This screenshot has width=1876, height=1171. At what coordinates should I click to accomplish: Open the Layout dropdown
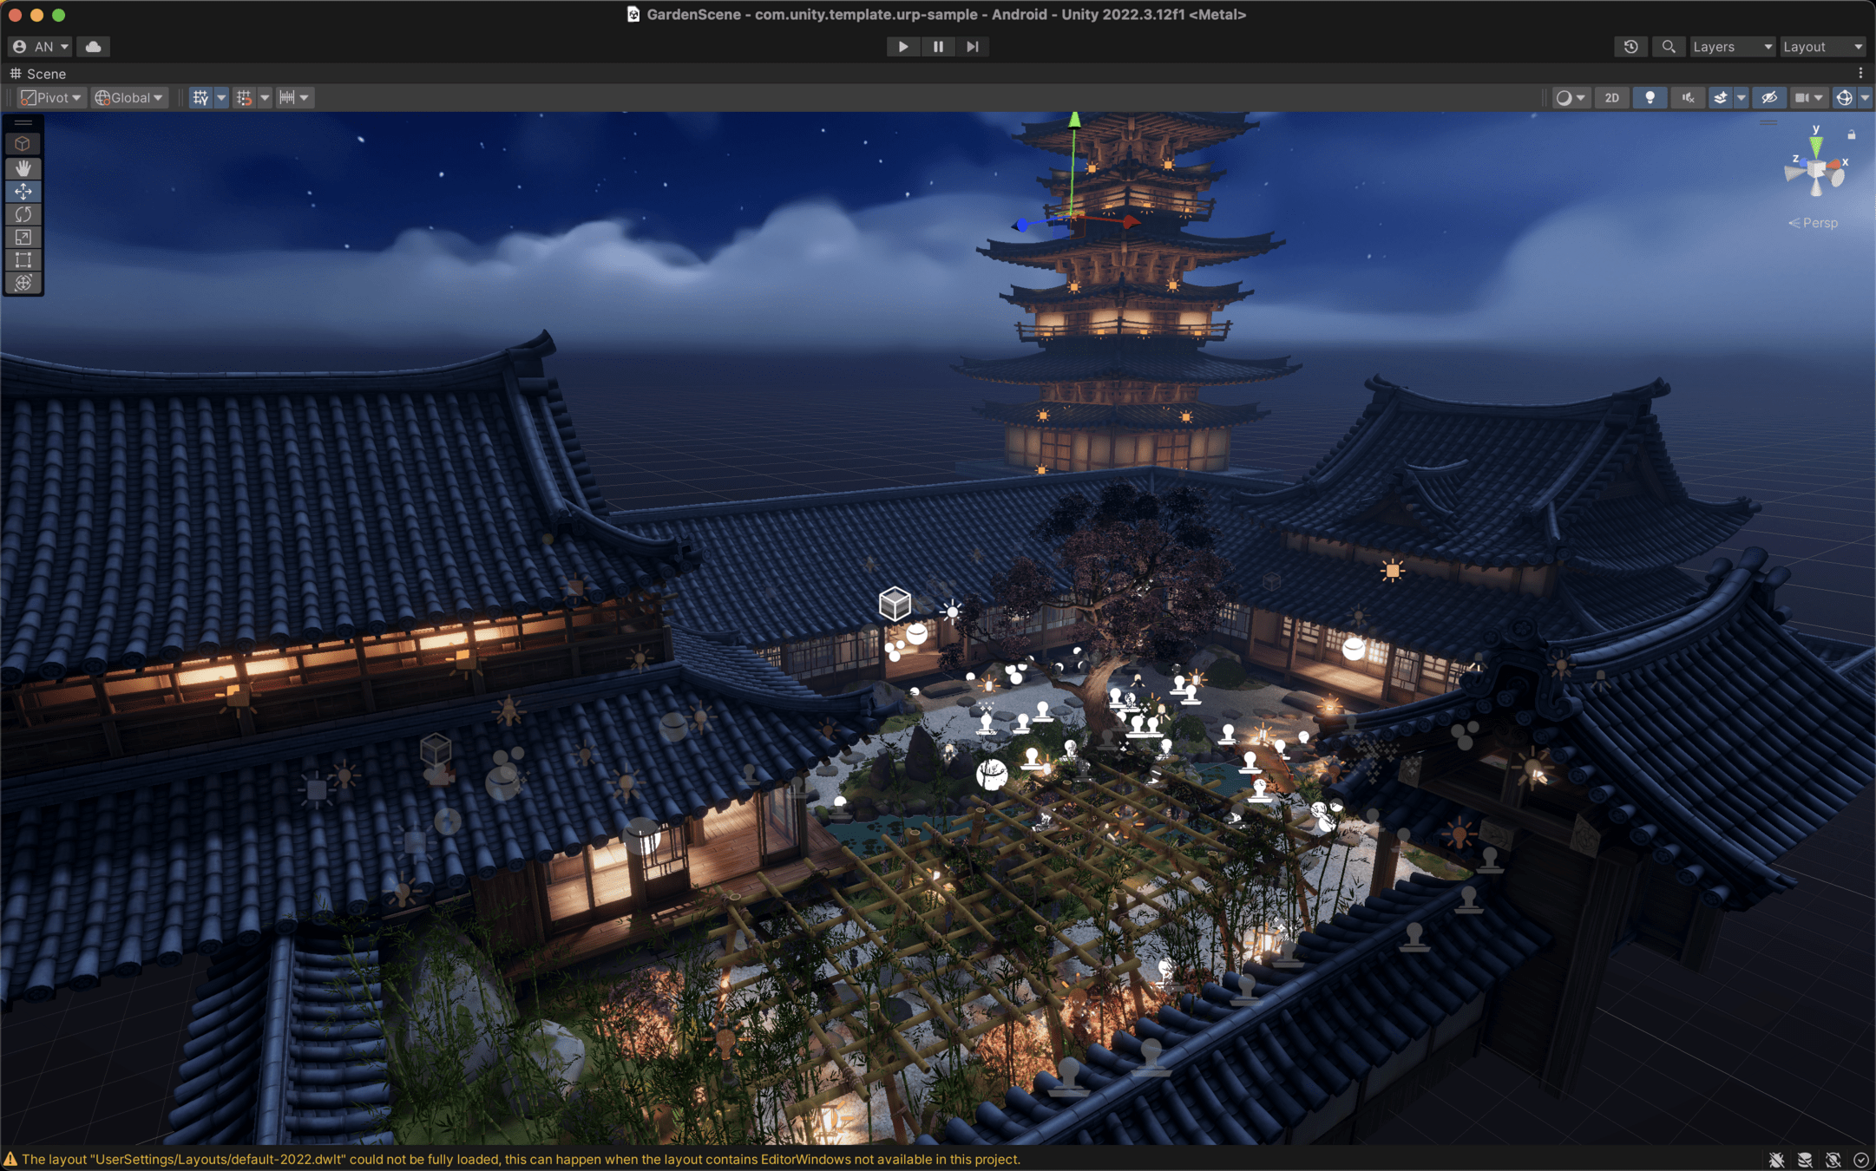(1821, 47)
